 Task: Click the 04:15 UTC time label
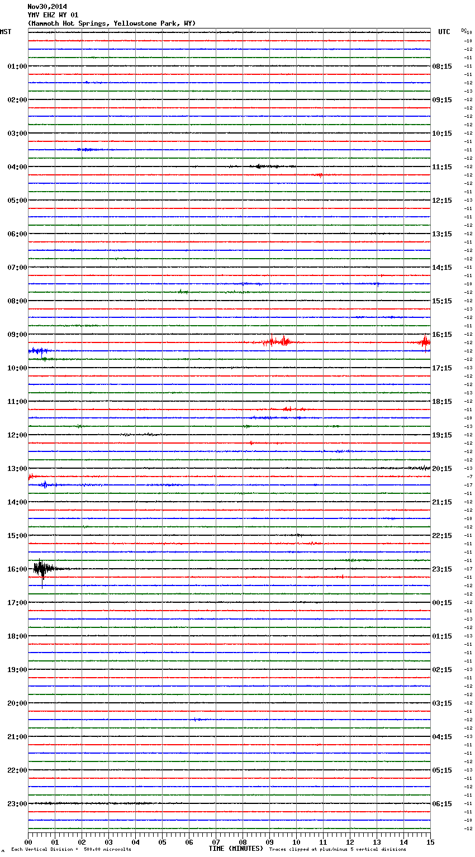[442, 737]
